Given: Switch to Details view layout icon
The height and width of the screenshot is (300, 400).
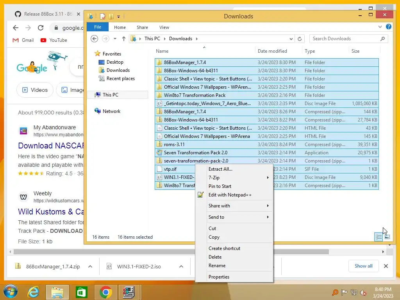Looking at the screenshot, I should click(x=379, y=237).
